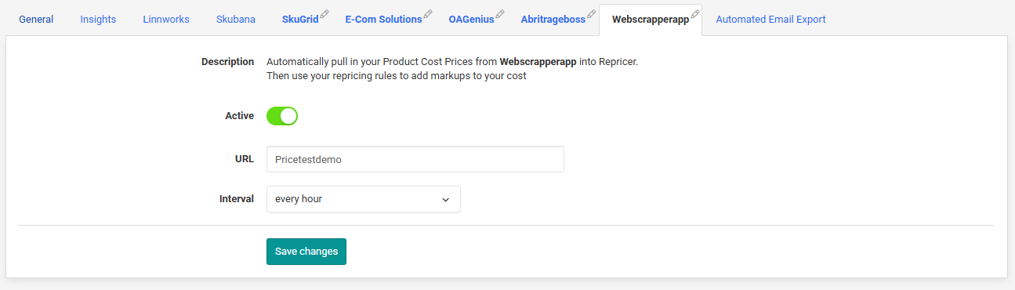1015x290 pixels.
Task: Open the Interval dropdown
Action: click(x=364, y=199)
